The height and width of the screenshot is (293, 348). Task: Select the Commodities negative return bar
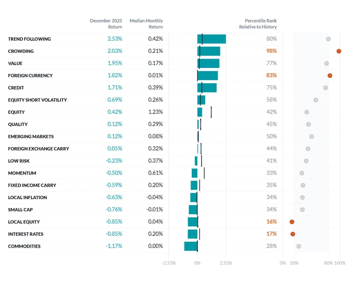[x=191, y=246]
